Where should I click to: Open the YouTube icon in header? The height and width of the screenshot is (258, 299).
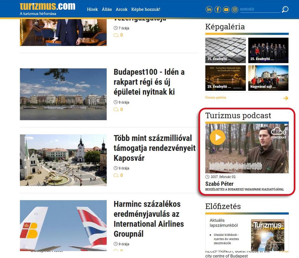tap(226, 9)
